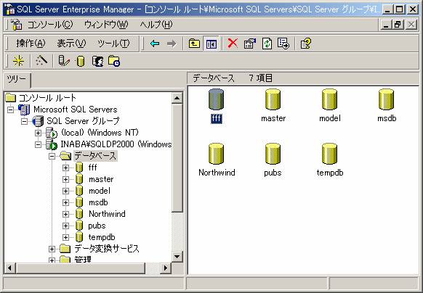The image size is (423, 293).
Task: Select the pubs database icon in right pane
Action: [x=273, y=154]
